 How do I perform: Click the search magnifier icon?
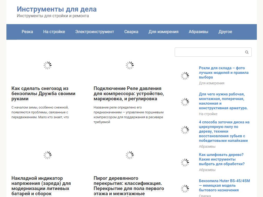(247, 52)
